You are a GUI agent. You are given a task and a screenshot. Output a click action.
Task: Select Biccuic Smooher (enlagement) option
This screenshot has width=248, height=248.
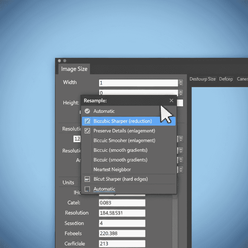click(124, 140)
